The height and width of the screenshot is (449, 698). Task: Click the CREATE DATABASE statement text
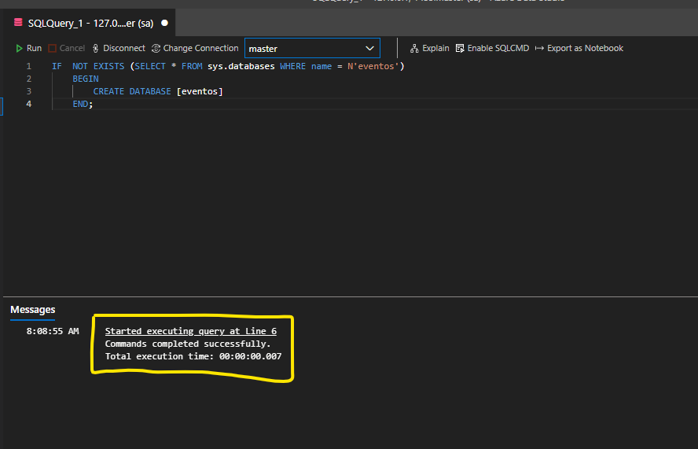coord(132,91)
